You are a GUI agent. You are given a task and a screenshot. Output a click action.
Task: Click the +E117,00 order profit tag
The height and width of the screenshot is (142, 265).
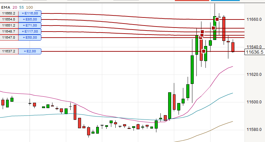[x=30, y=32]
